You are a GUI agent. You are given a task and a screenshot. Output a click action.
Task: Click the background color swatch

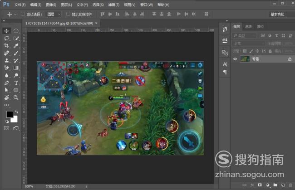point(15,119)
